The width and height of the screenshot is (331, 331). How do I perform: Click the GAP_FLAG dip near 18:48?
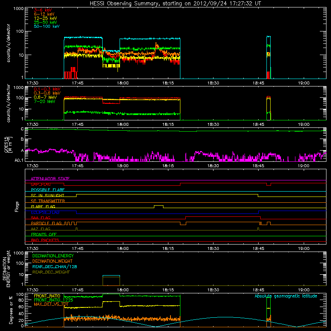(x=269, y=185)
